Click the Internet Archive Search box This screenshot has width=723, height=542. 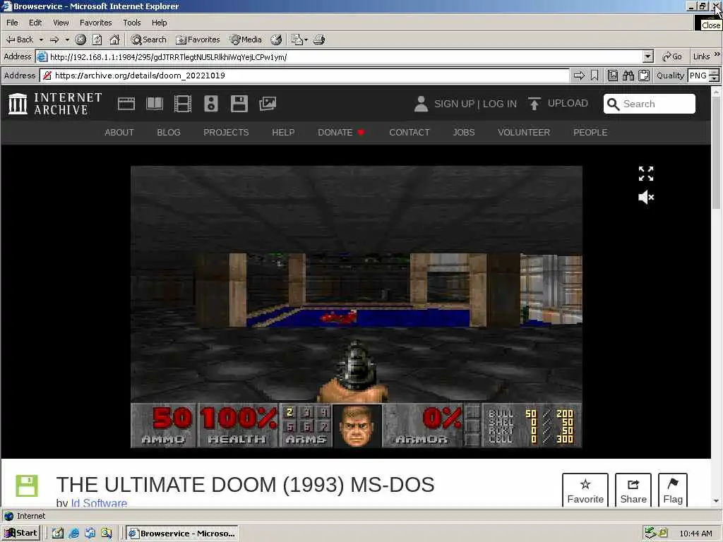(650, 104)
